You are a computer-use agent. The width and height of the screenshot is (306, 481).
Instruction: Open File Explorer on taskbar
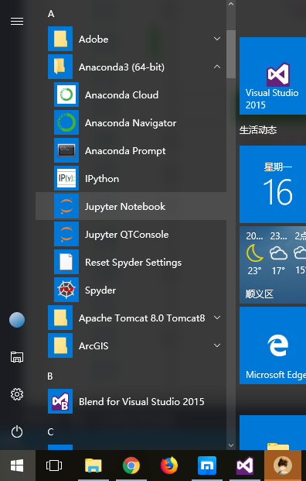tap(93, 466)
